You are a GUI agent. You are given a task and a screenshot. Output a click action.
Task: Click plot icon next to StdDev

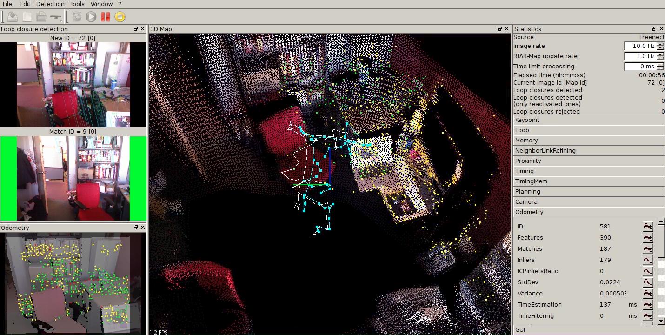click(647, 282)
